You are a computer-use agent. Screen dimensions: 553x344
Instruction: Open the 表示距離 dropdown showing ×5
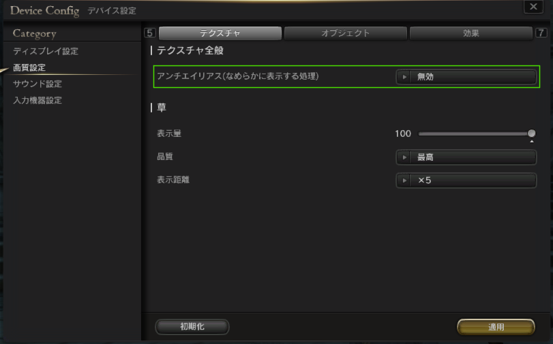tap(466, 181)
